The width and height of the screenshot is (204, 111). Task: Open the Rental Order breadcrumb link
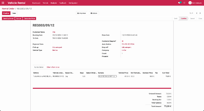pyautogui.click(x=8, y=9)
